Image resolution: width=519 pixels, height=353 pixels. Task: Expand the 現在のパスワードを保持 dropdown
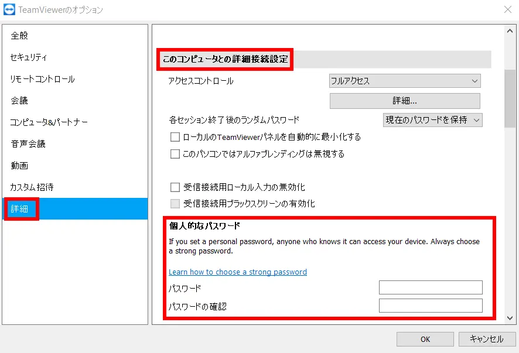[x=433, y=120]
